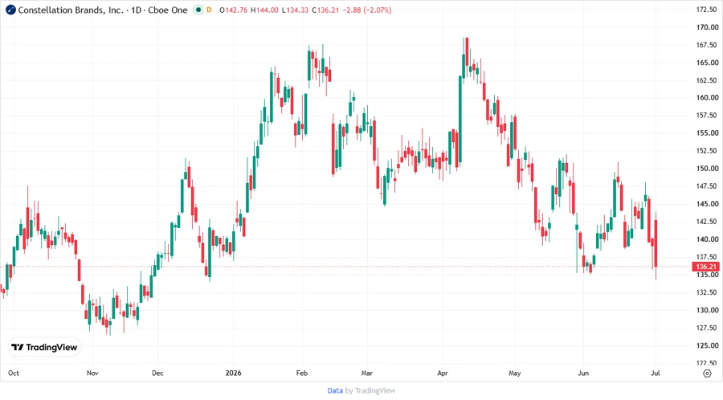This screenshot has height=400, width=723.
Task: Click the 152.50 price axis label
Action: 706,151
